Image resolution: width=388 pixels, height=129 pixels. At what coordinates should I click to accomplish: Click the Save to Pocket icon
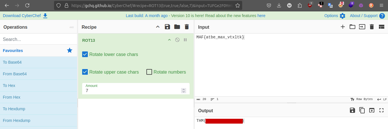tap(269, 5)
